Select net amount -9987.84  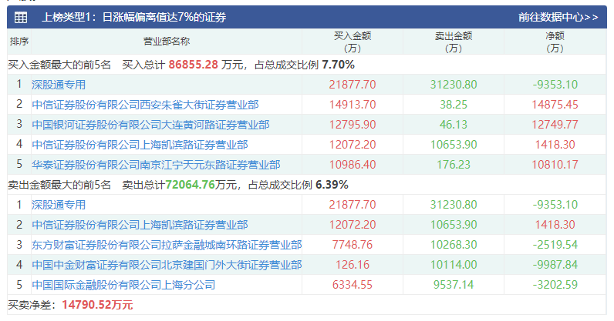click(x=555, y=265)
